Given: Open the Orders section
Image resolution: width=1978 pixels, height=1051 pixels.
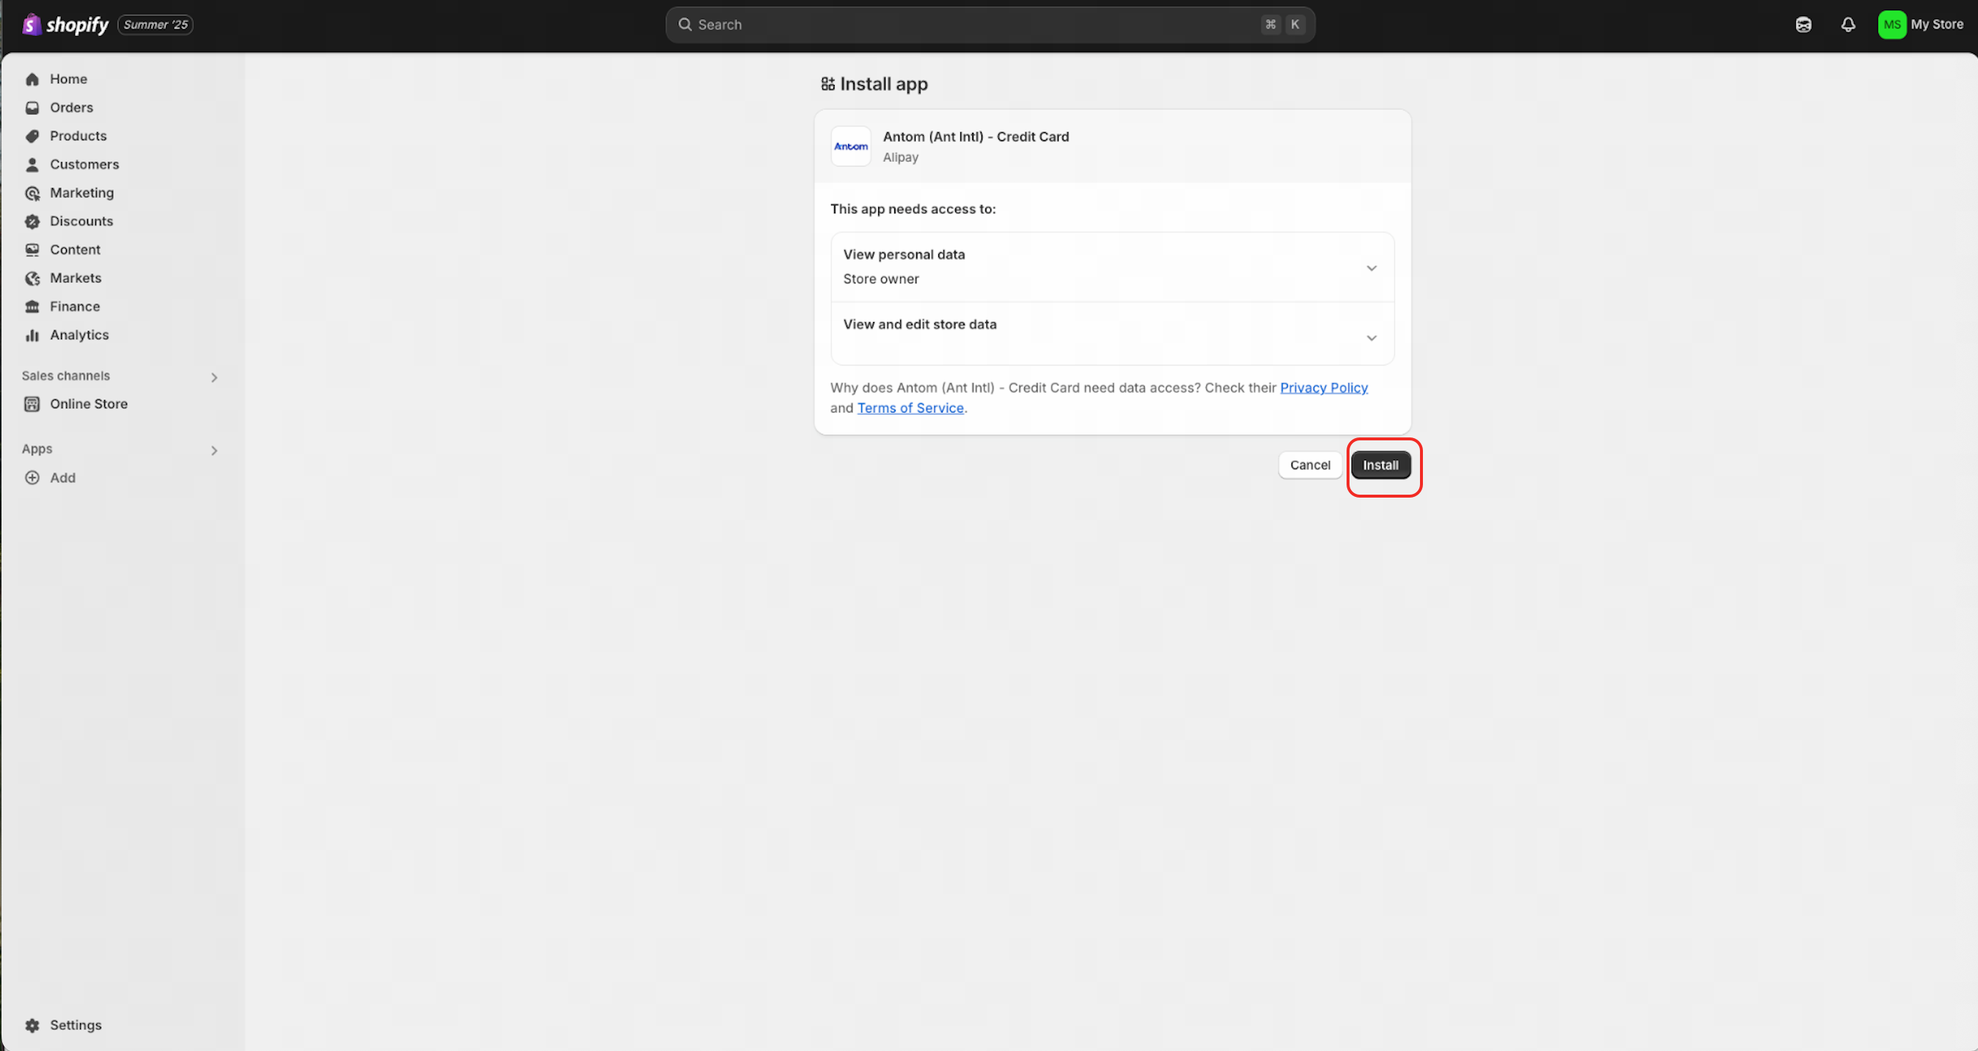Looking at the screenshot, I should point(71,107).
